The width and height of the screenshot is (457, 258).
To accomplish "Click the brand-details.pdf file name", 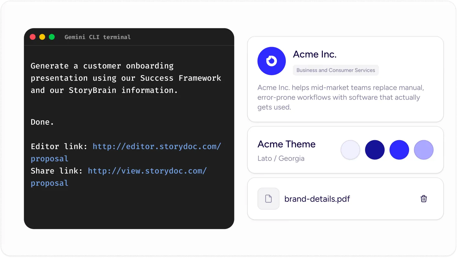I will tap(317, 199).
